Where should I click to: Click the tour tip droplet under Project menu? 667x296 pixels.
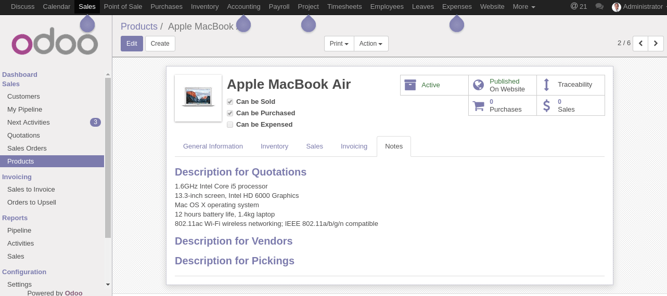(309, 24)
